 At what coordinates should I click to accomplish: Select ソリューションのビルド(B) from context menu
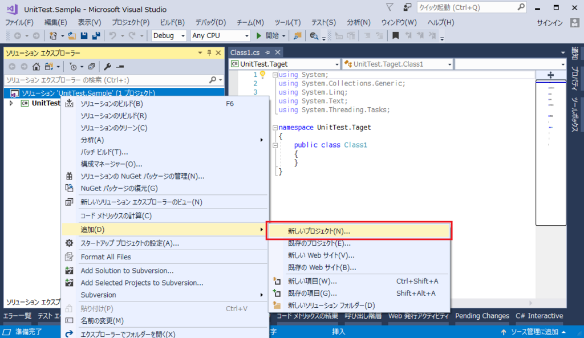[x=165, y=104]
